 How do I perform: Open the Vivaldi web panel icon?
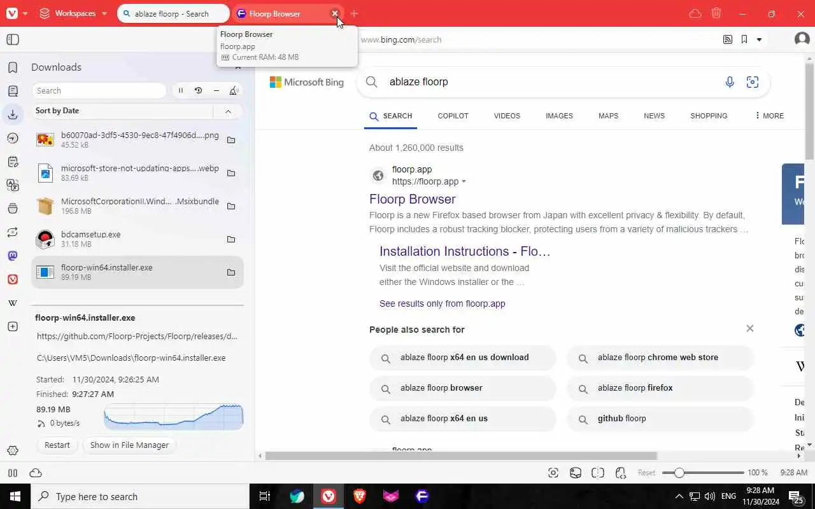point(13,279)
